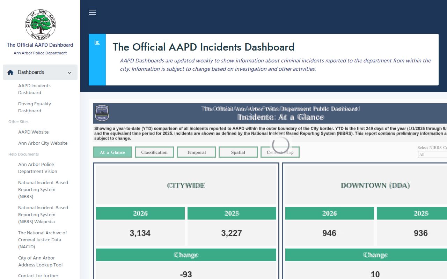Click the chart icon in the blue header box
Viewport: 447px width, 279px height.
tap(97, 43)
